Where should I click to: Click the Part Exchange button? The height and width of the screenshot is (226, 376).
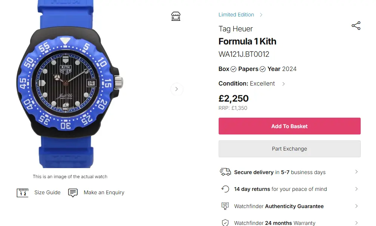pos(289,149)
